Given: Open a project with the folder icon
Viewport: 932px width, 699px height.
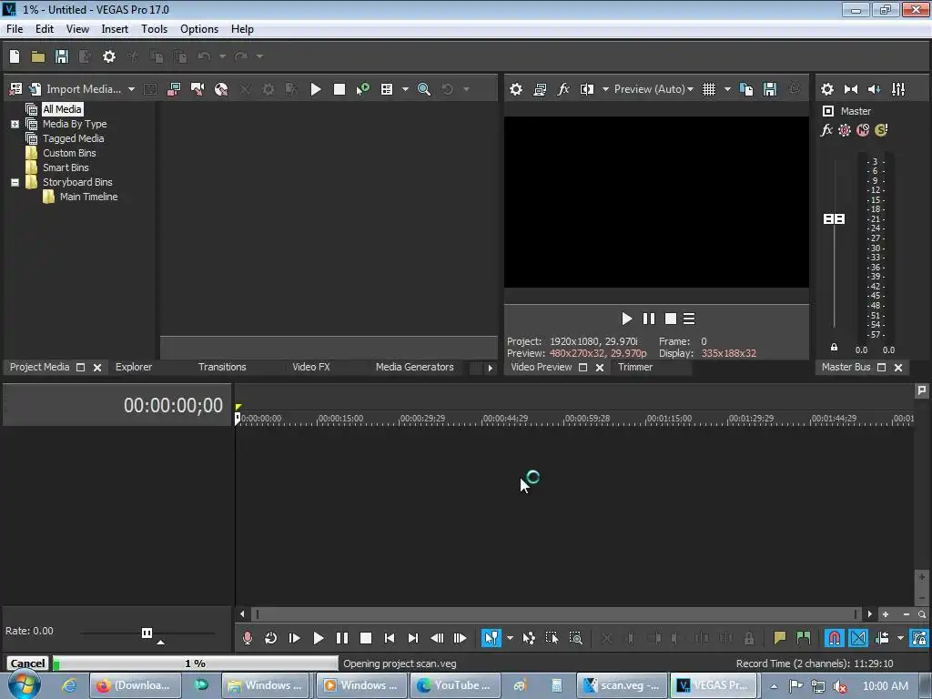Looking at the screenshot, I should pyautogui.click(x=38, y=56).
